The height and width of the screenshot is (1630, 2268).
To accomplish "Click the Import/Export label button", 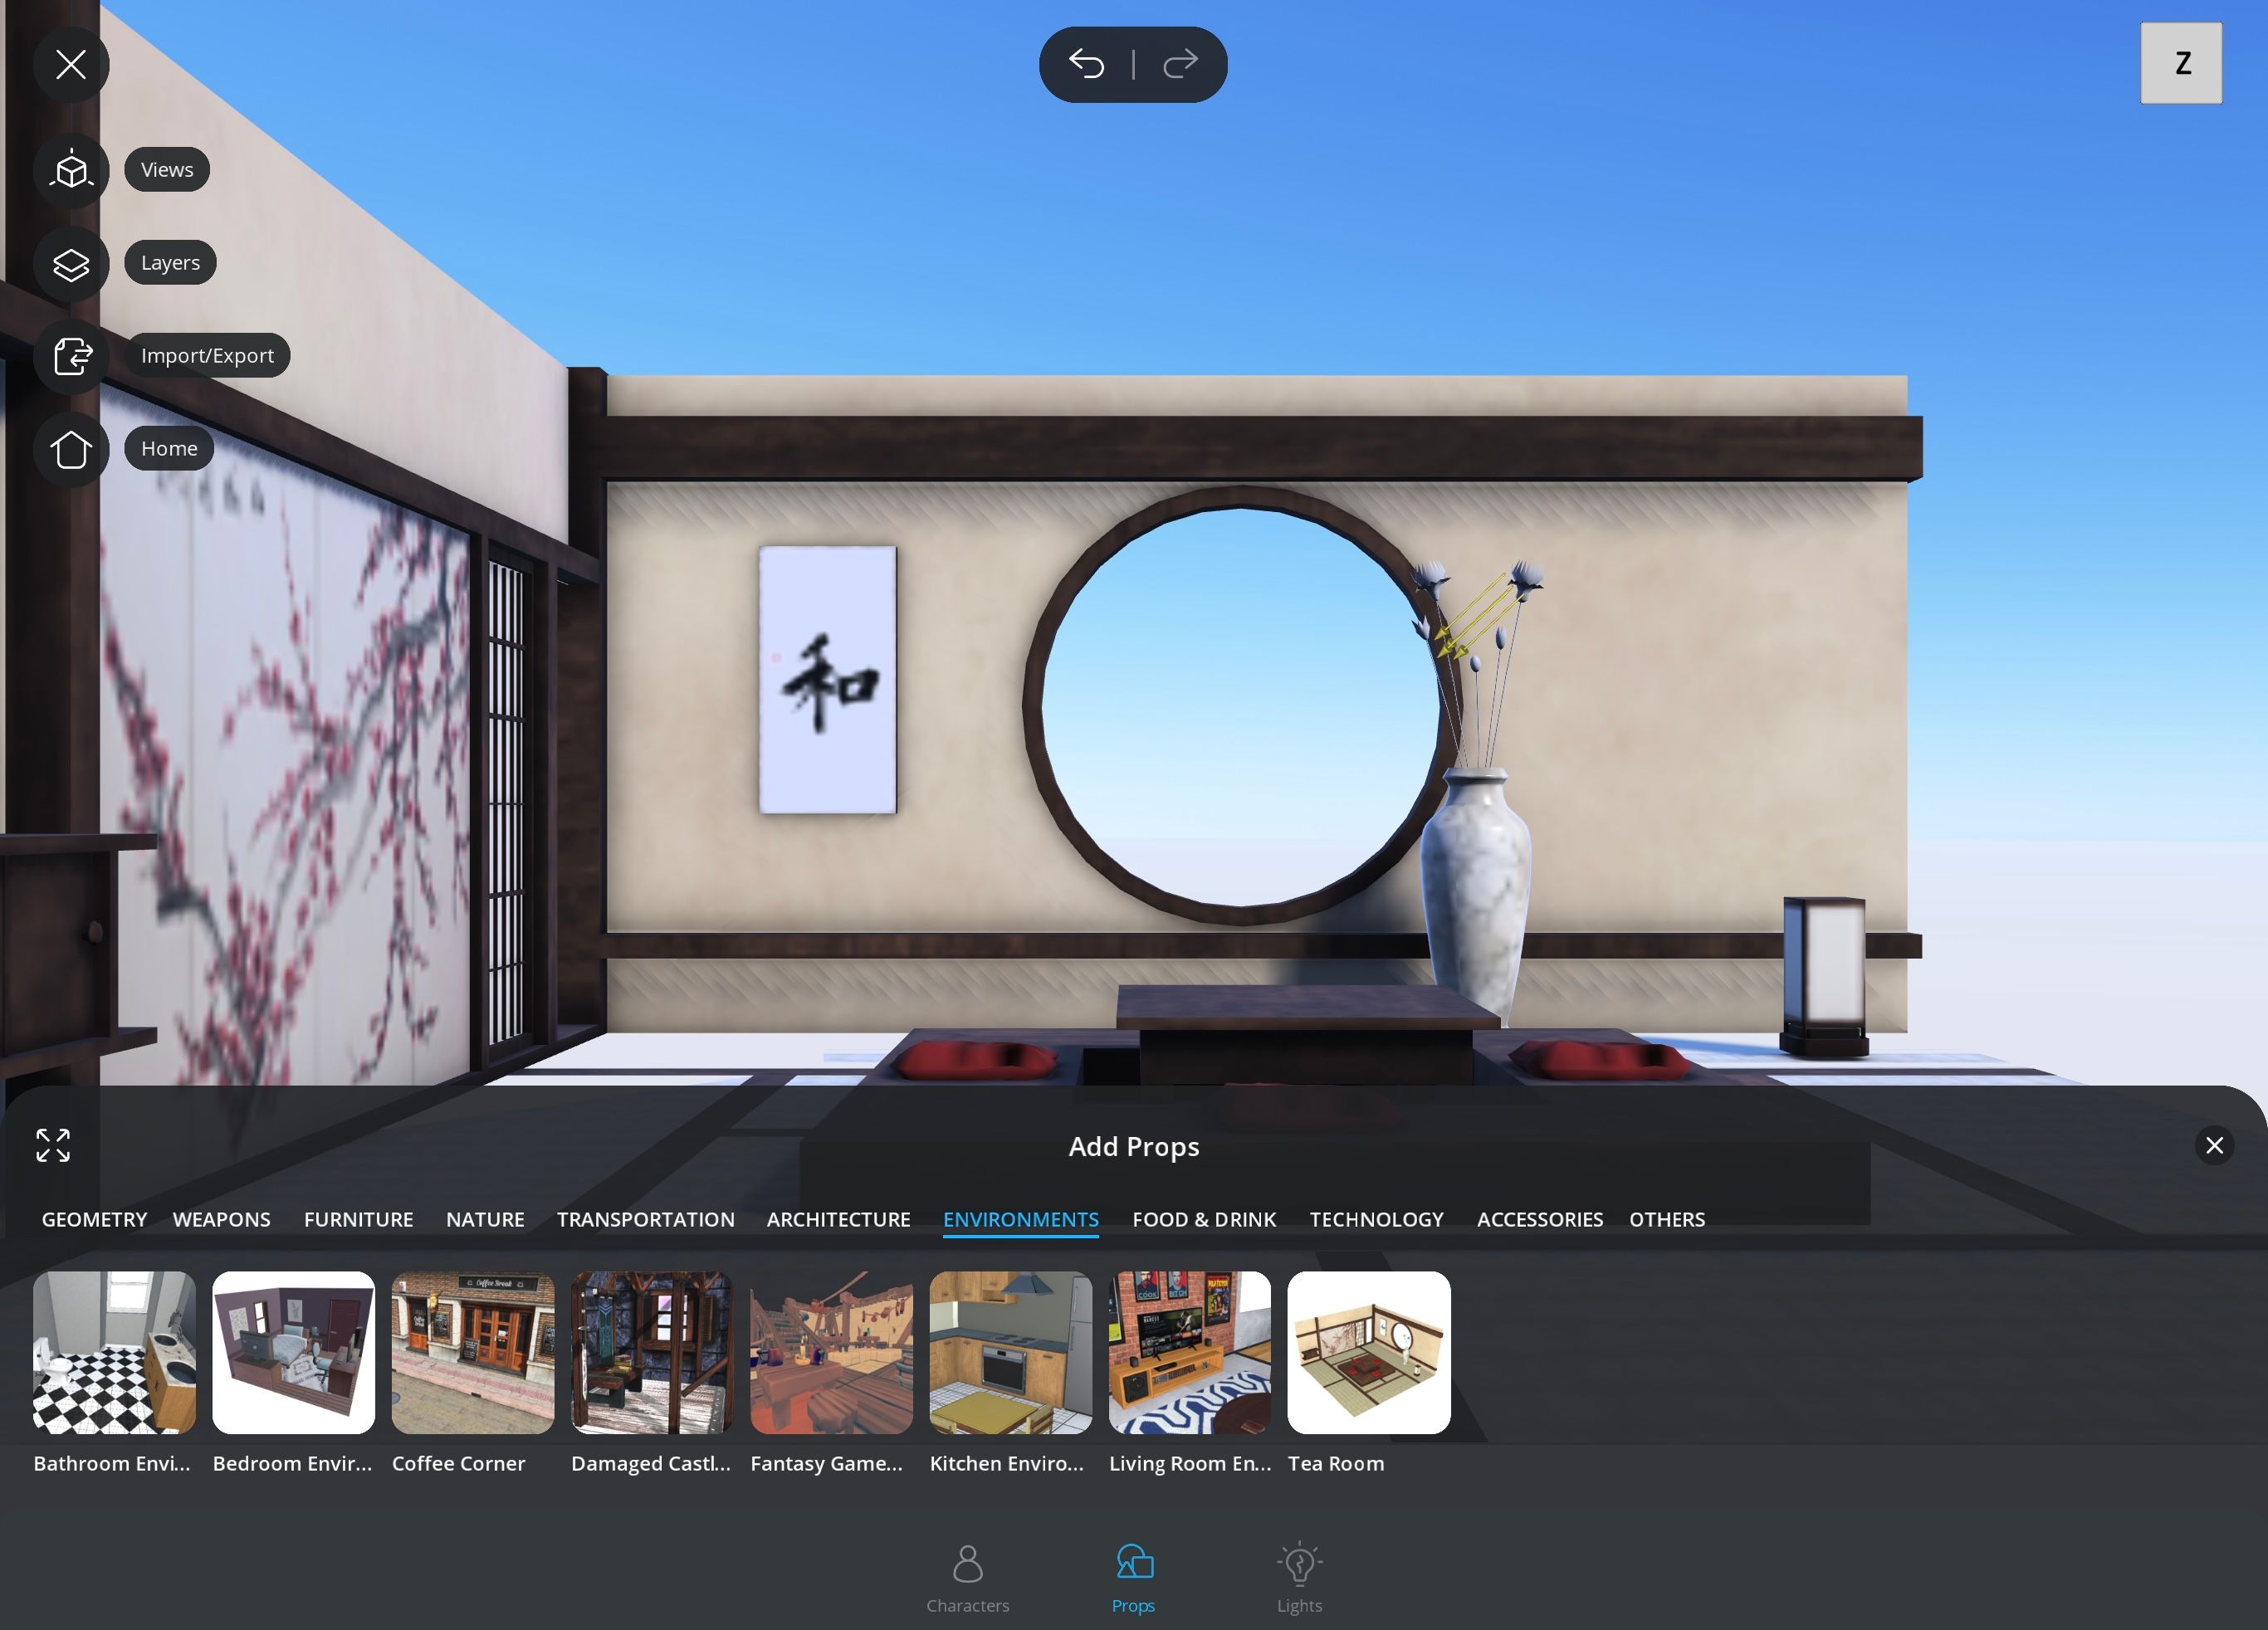I will pos(207,356).
